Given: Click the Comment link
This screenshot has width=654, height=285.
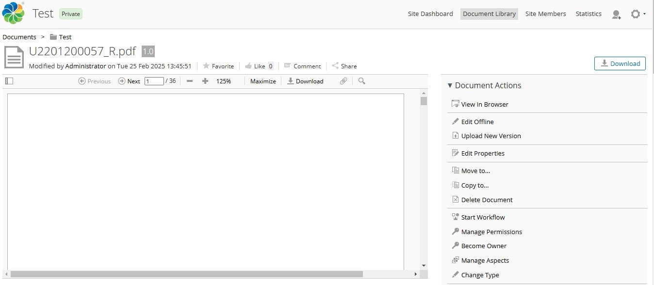Looking at the screenshot, I should point(302,66).
